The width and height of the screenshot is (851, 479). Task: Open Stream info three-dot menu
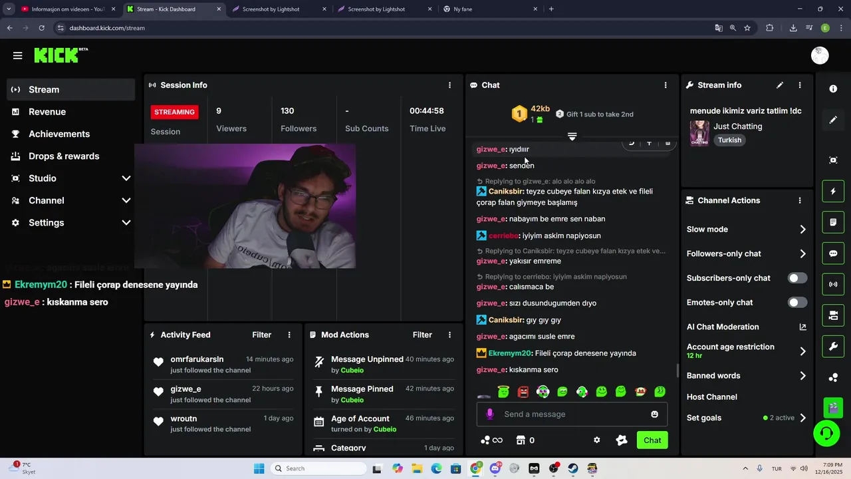pyautogui.click(x=800, y=85)
